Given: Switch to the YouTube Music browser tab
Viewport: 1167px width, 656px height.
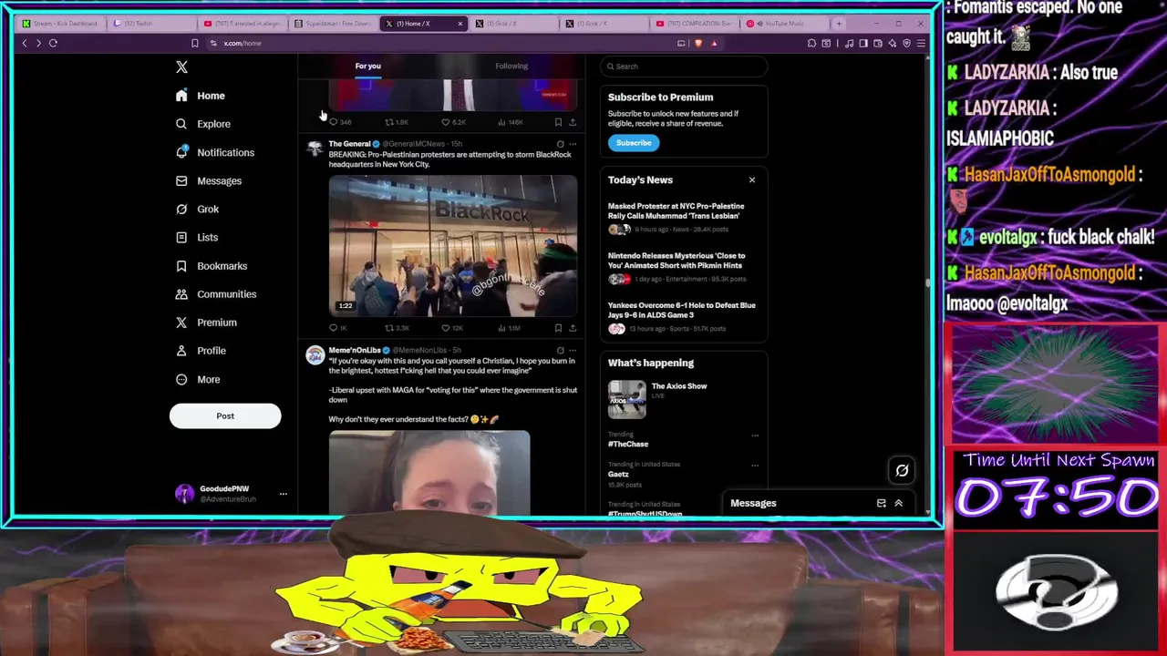Looking at the screenshot, I should pyautogui.click(x=784, y=24).
